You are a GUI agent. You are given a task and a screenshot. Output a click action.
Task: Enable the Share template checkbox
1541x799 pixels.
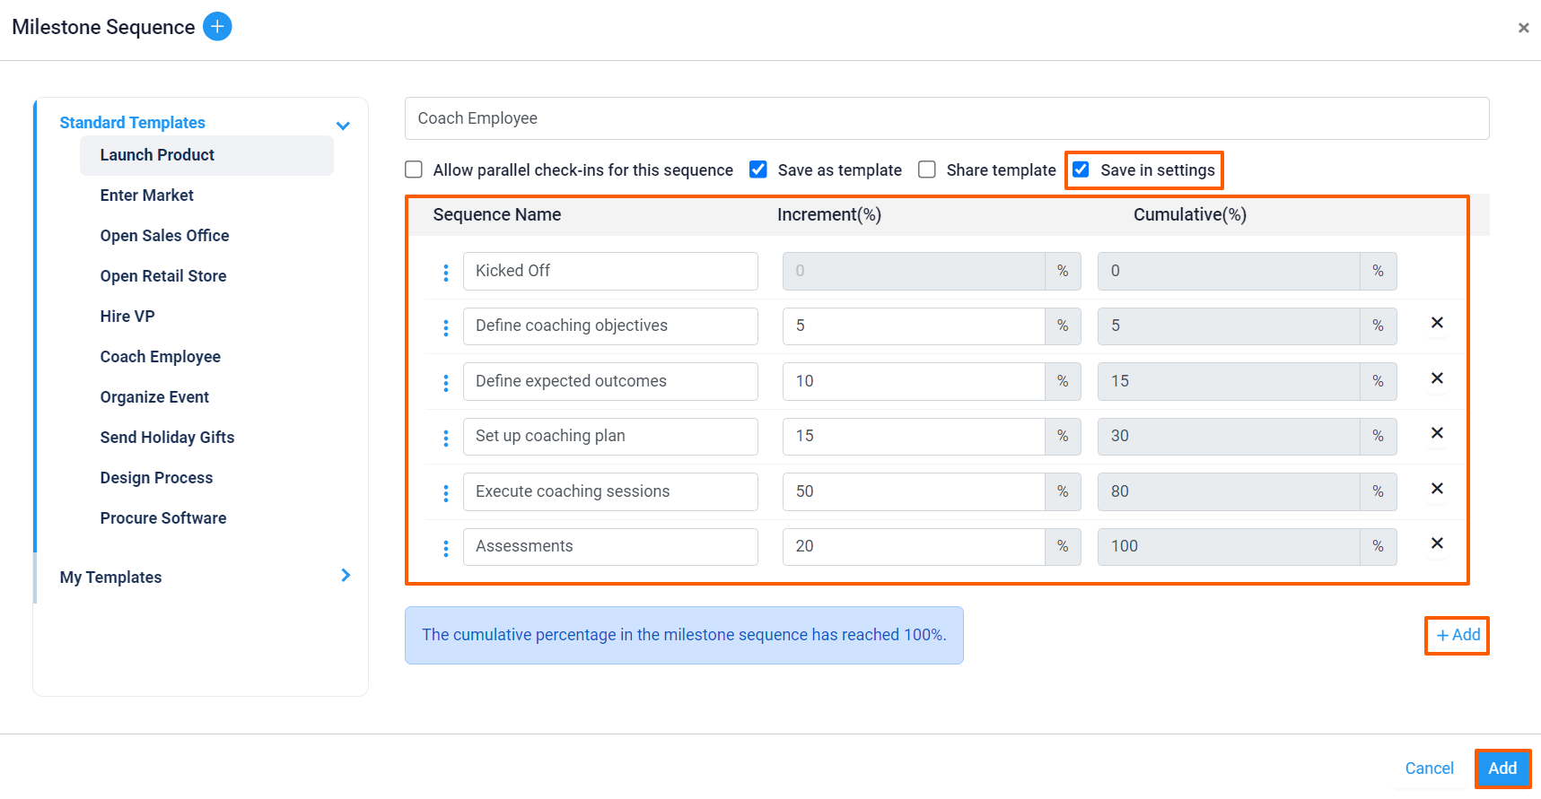coord(926,169)
